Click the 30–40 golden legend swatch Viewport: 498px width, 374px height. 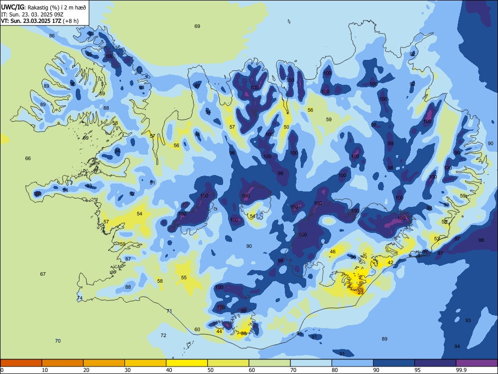[x=145, y=363]
